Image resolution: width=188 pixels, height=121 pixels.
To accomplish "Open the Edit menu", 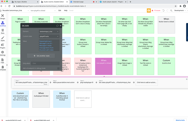I will click(60, 11).
